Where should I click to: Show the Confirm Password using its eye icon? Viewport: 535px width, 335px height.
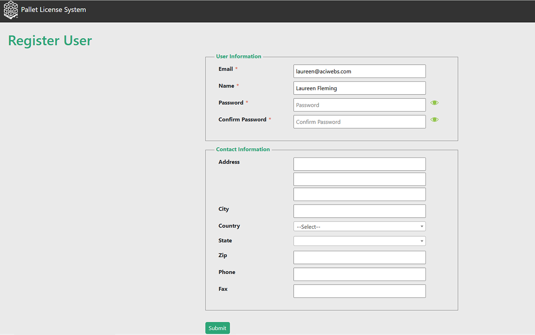(x=434, y=119)
